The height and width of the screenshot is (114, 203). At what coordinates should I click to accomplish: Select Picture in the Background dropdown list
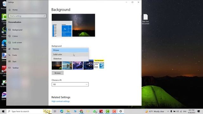coord(70,50)
